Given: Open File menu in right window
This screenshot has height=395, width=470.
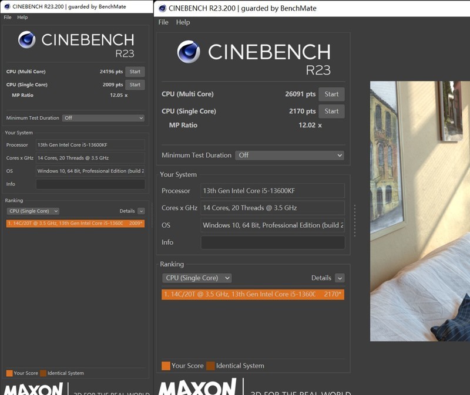Looking at the screenshot, I should (x=163, y=22).
